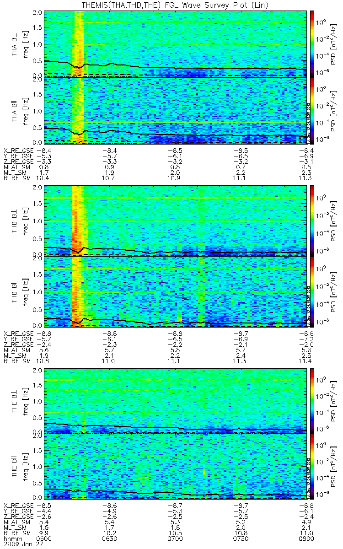Image resolution: width=343 pixels, height=549 pixels.
Task: Click the '0700' time tick label
Action: point(175,539)
